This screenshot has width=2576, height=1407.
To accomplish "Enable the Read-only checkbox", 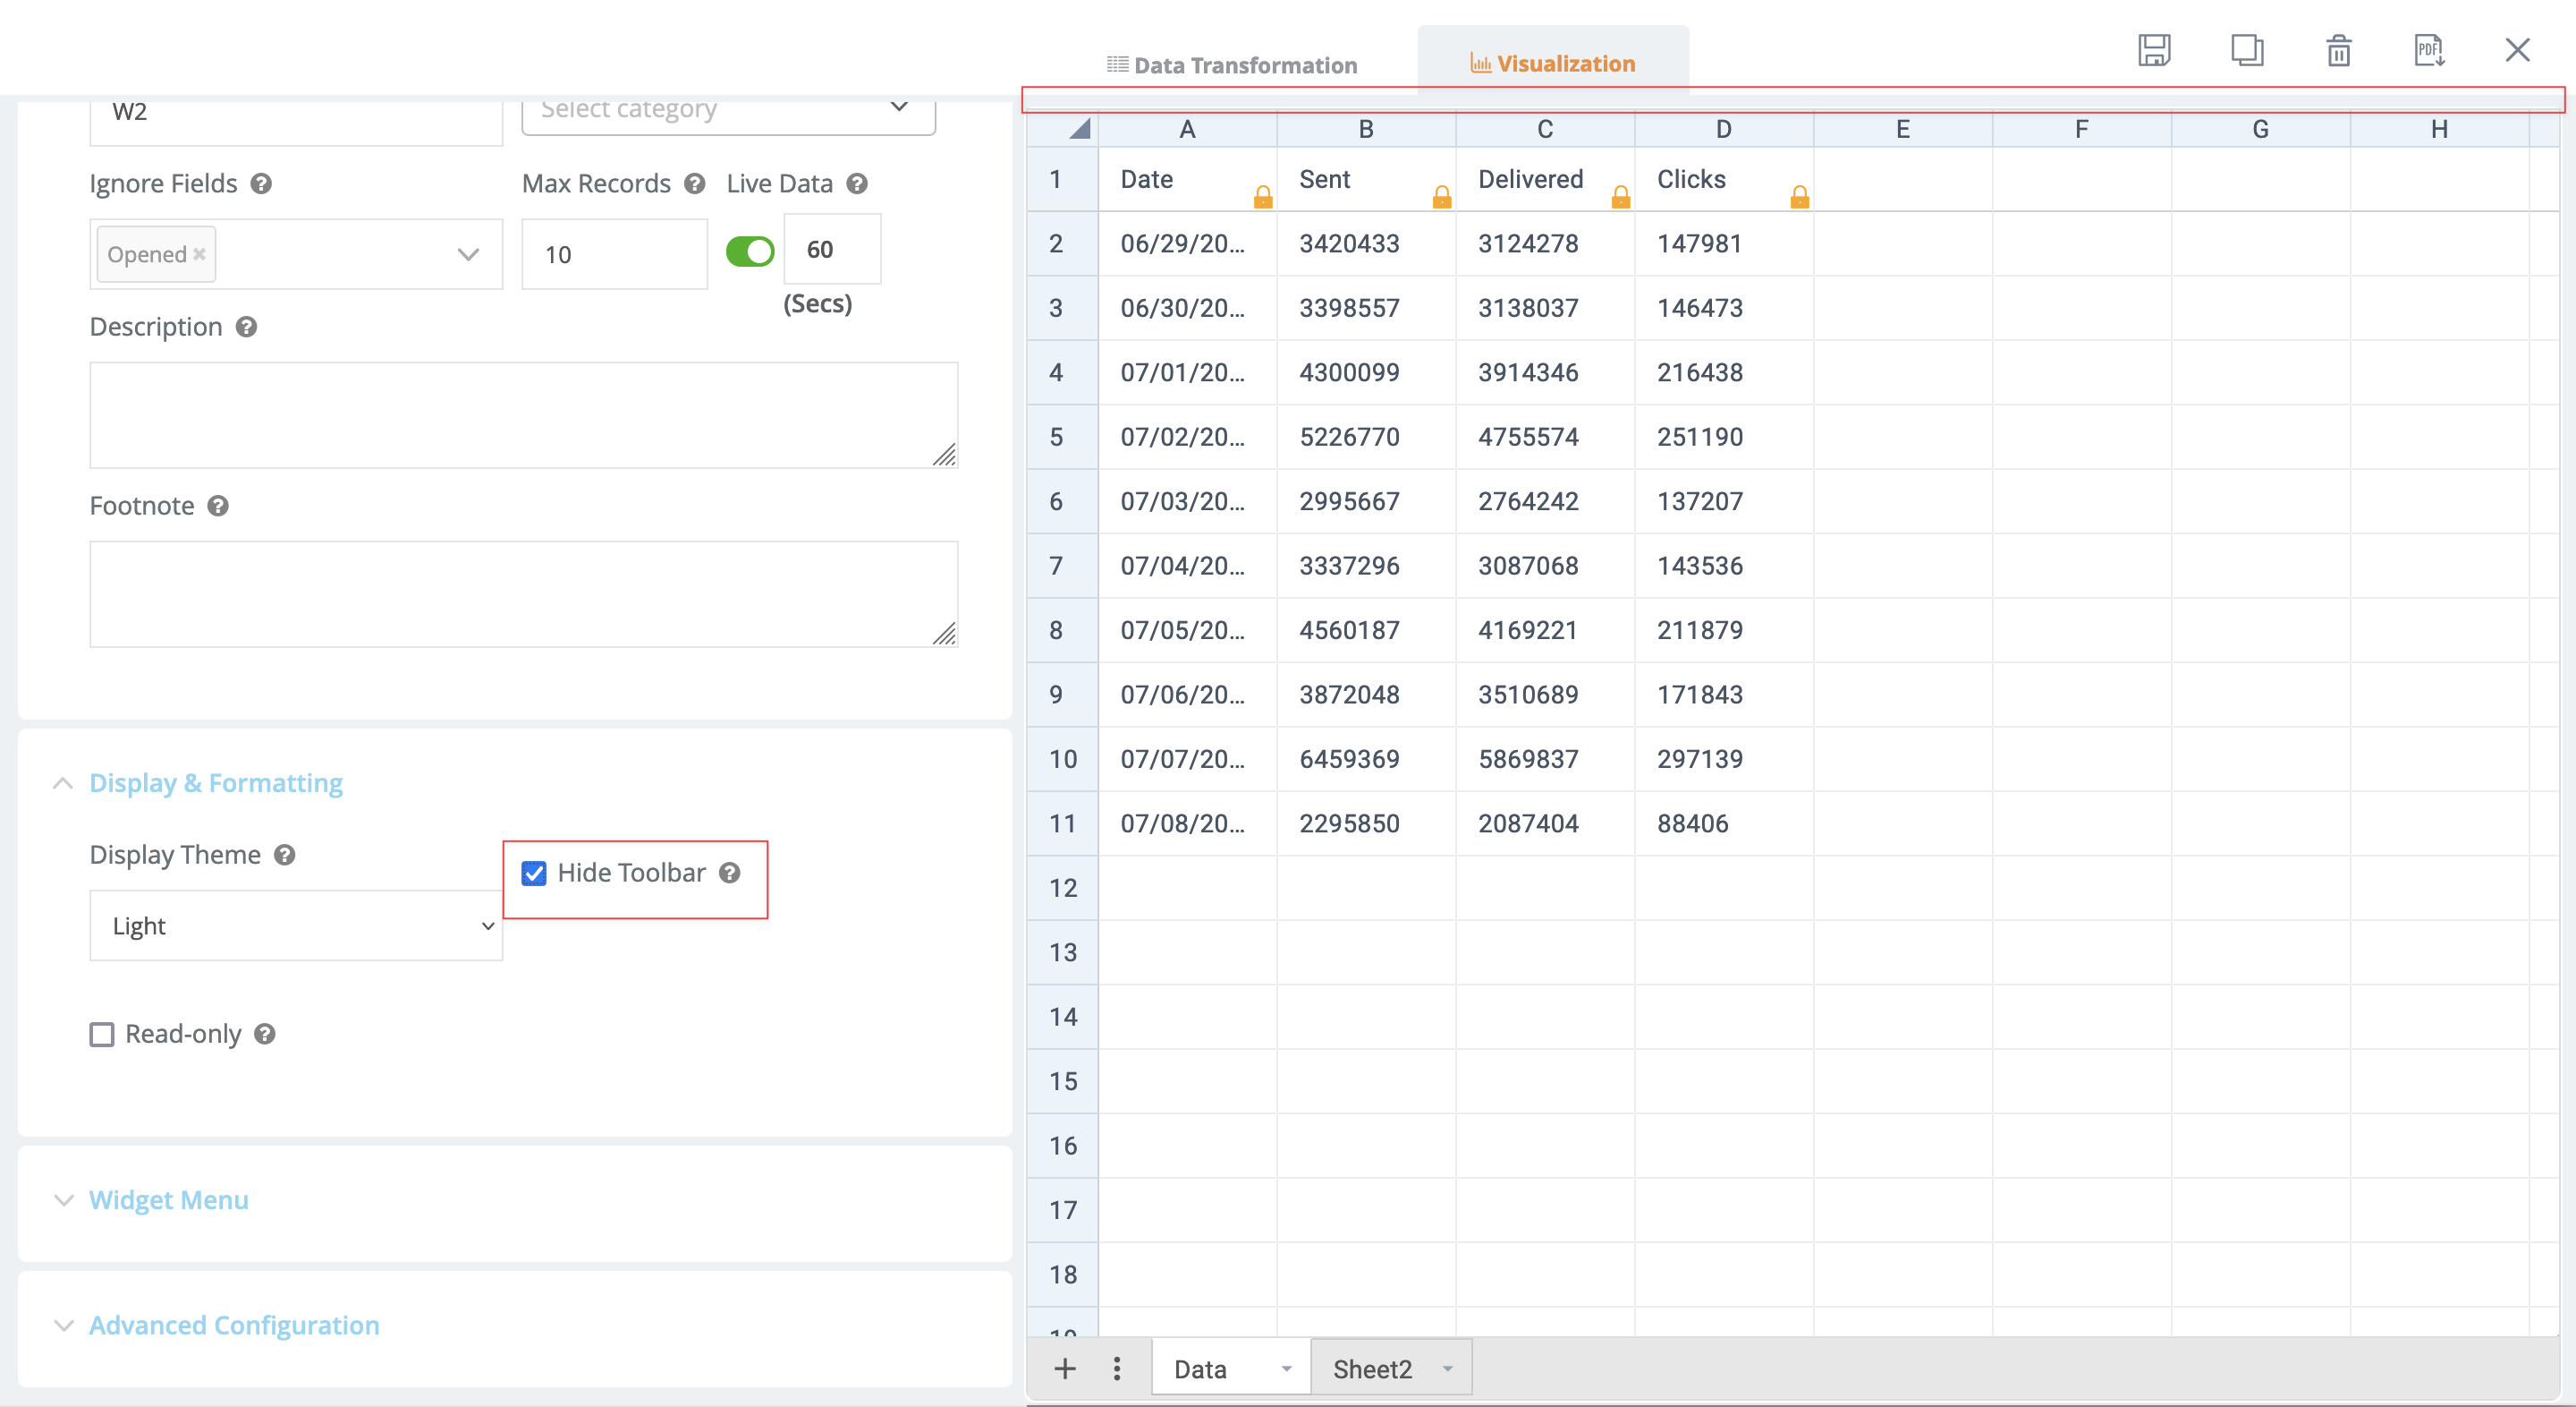I will (x=102, y=1034).
